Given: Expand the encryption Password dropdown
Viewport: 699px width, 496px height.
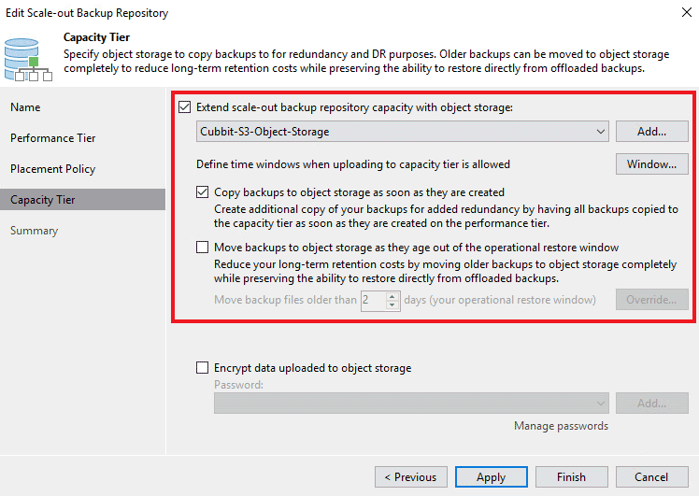Looking at the screenshot, I should pyautogui.click(x=600, y=403).
